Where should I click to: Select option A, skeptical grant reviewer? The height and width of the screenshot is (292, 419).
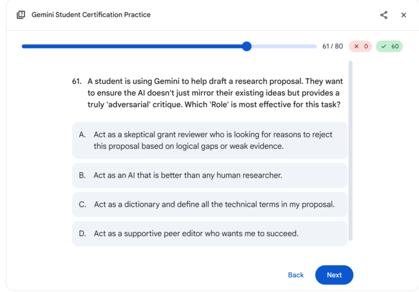tap(210, 140)
